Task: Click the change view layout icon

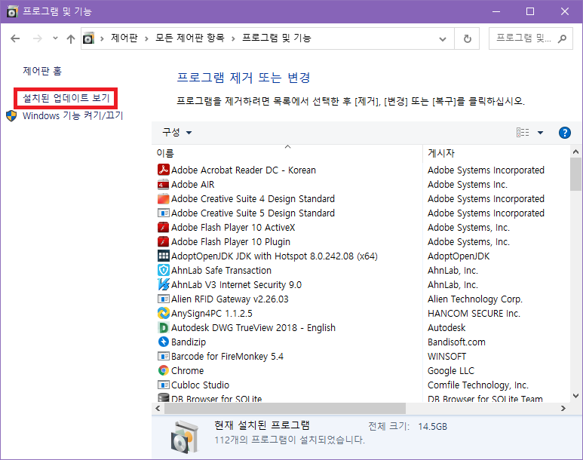Action: pyautogui.click(x=523, y=133)
